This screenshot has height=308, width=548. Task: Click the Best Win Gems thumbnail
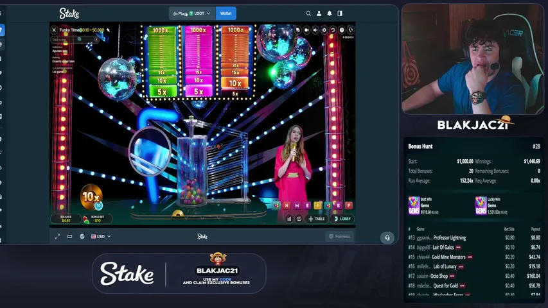414,206
